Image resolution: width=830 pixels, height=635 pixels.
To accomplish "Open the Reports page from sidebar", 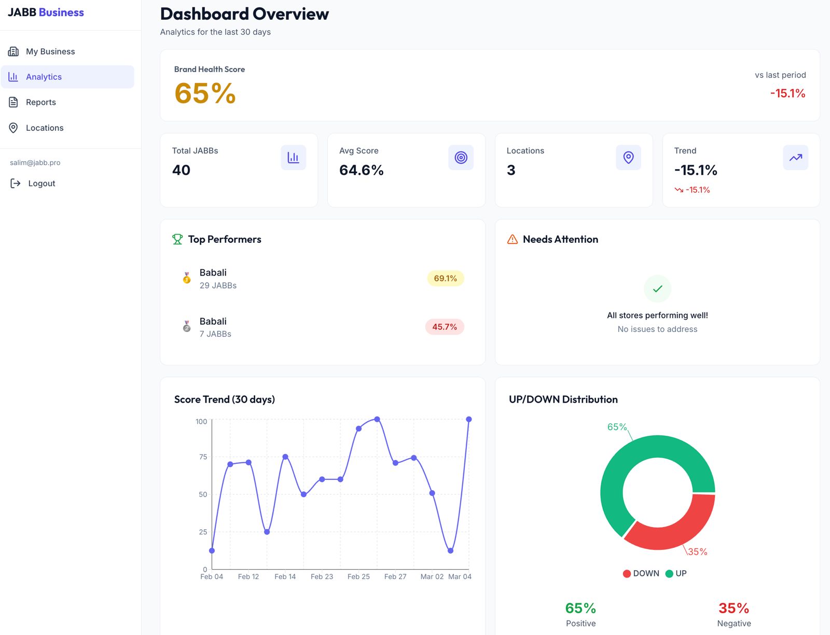I will (x=41, y=102).
